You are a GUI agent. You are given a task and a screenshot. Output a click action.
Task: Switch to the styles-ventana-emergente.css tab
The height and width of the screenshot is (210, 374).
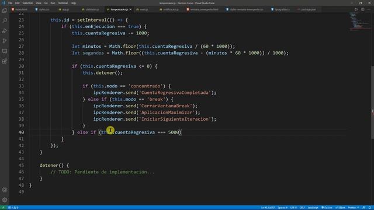(245, 9)
